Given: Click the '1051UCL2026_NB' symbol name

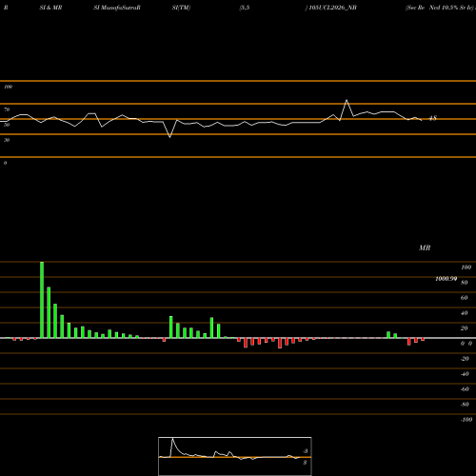Looking at the screenshot, I should pyautogui.click(x=332, y=8).
